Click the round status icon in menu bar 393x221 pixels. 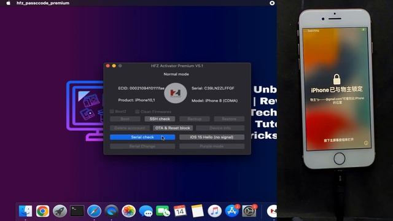272,3
